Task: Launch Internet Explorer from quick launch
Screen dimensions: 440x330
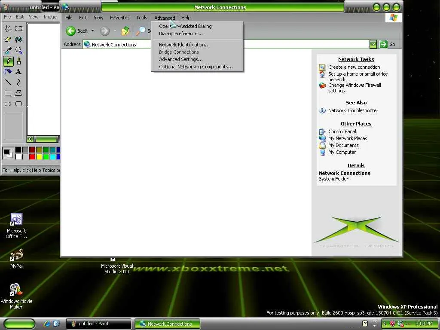Action: point(47,324)
